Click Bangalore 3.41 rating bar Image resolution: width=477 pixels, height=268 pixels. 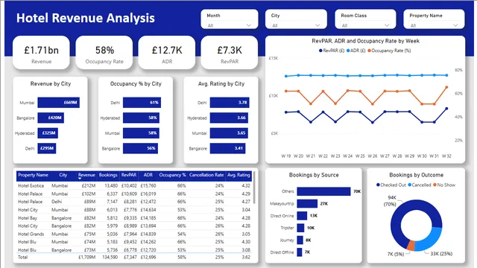click(x=227, y=149)
